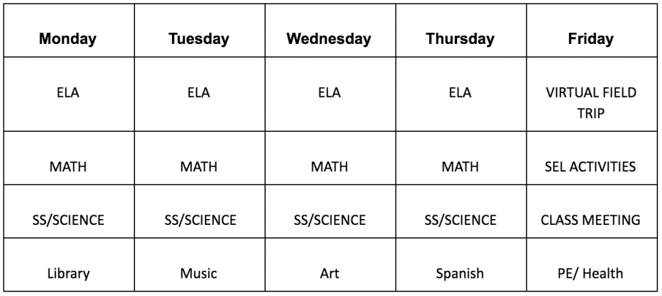This screenshot has width=662, height=296.
Task: Click the Spanish cell
Action: point(461,264)
